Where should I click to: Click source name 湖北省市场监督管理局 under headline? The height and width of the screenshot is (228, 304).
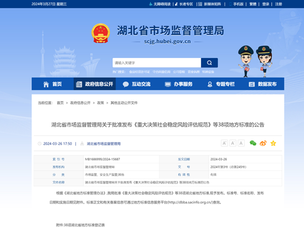pyautogui.click(x=104, y=144)
